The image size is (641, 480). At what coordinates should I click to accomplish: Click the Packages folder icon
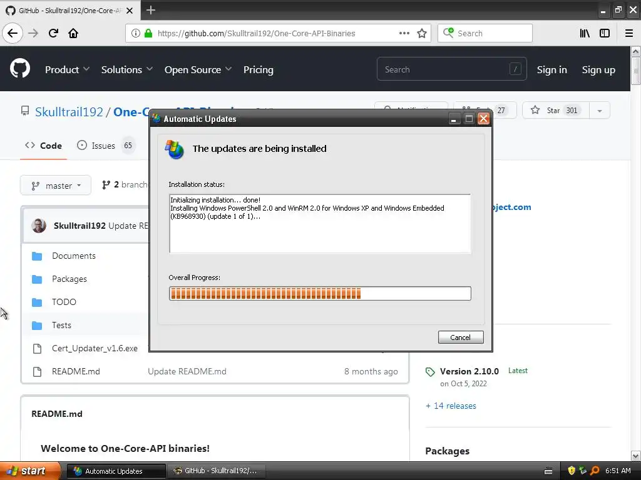(37, 279)
